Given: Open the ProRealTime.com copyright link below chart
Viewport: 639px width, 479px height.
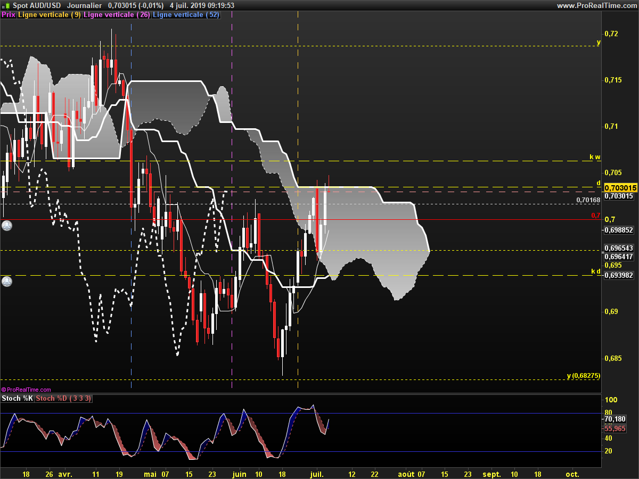Looking at the screenshot, I should (26, 390).
